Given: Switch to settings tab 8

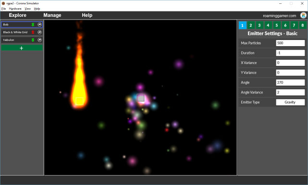Looking at the screenshot, I should coord(303,25).
